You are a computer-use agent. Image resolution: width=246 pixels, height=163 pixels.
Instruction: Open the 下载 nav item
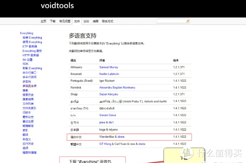click(x=53, y=21)
